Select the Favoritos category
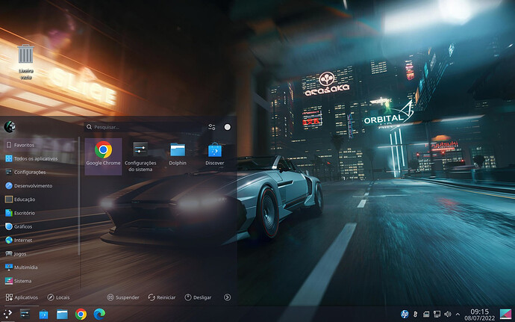This screenshot has height=322, width=515. [40, 145]
